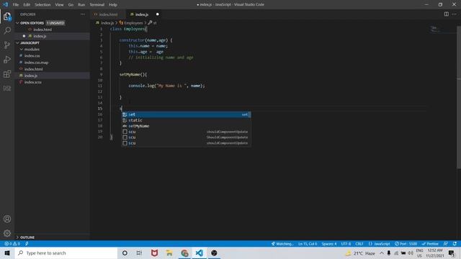Open index.css in the file tree
Image resolution: width=461 pixels, height=259 pixels.
pyautogui.click(x=32, y=56)
